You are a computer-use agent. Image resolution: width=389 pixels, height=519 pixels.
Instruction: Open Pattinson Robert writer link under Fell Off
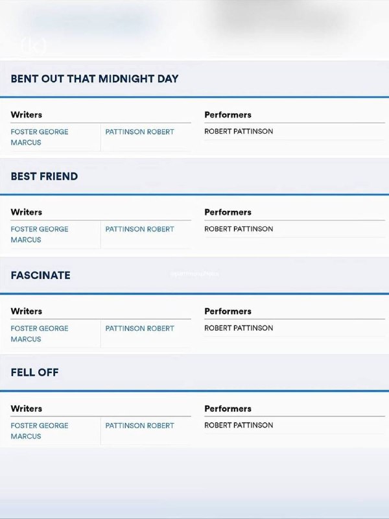[139, 426]
